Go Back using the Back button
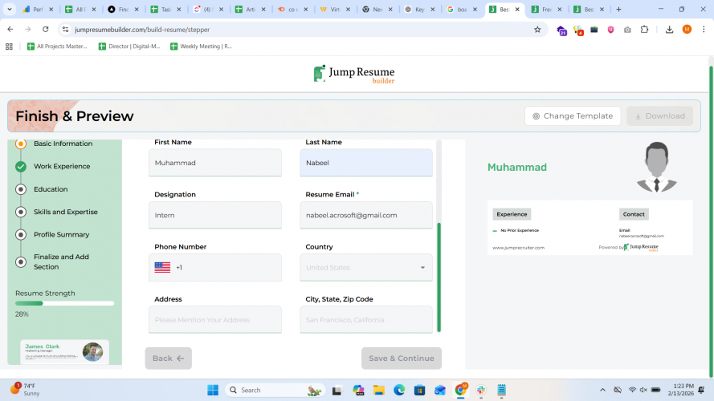The height and width of the screenshot is (401, 714). pos(168,358)
